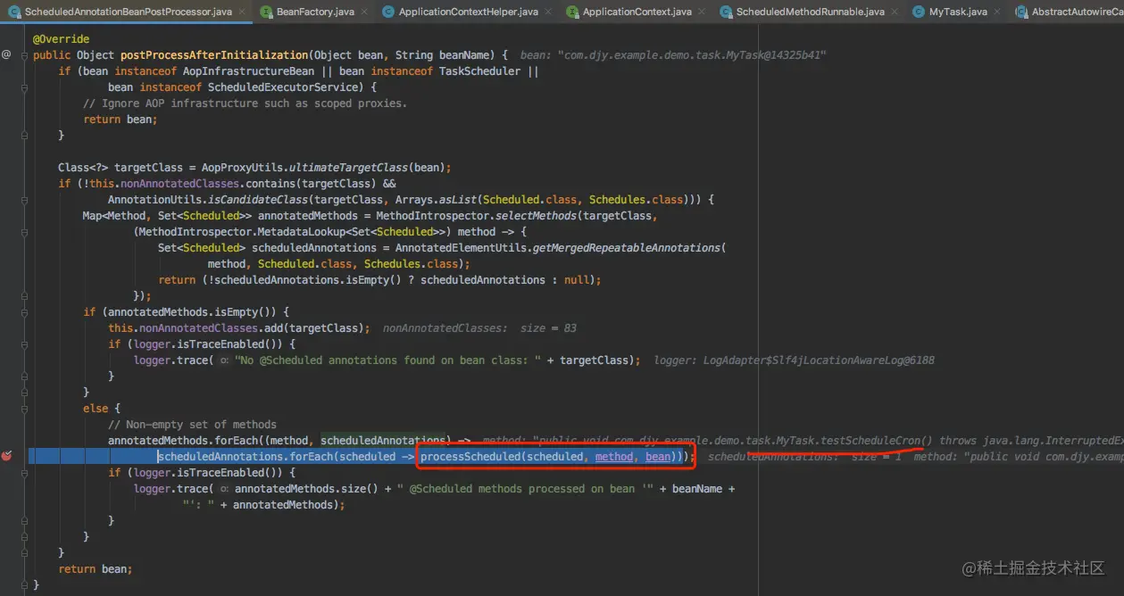Toggle the red breakpoint in the gutter
Image resolution: width=1124 pixels, height=596 pixels.
click(x=6, y=456)
